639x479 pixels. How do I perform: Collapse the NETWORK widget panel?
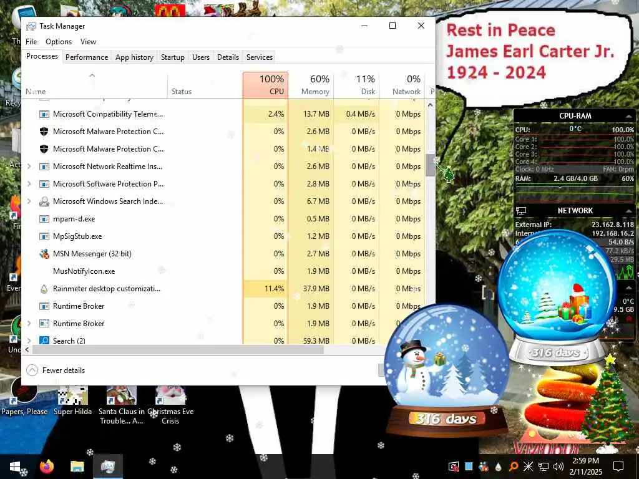[629, 211]
